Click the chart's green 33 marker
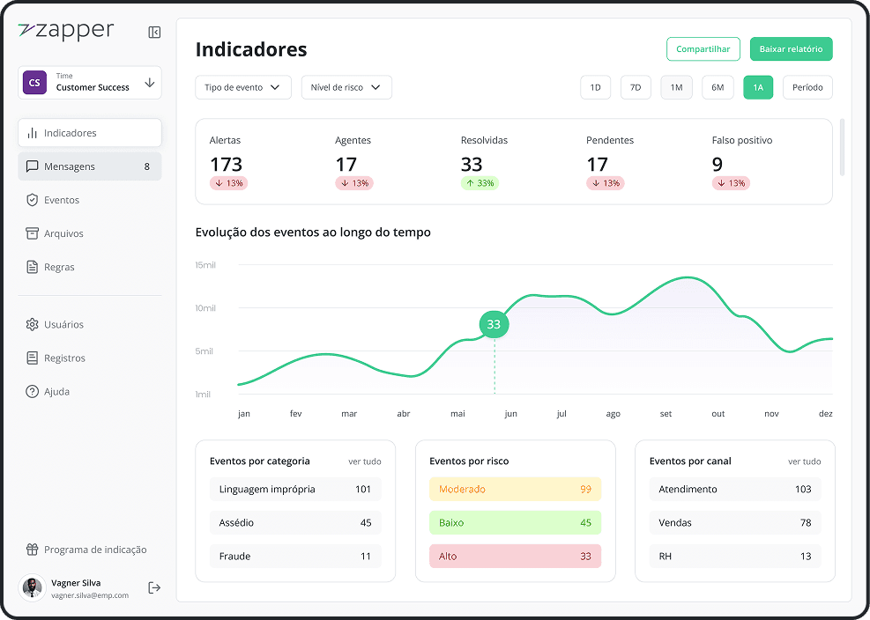Screen dimensions: 870x620 [494, 324]
